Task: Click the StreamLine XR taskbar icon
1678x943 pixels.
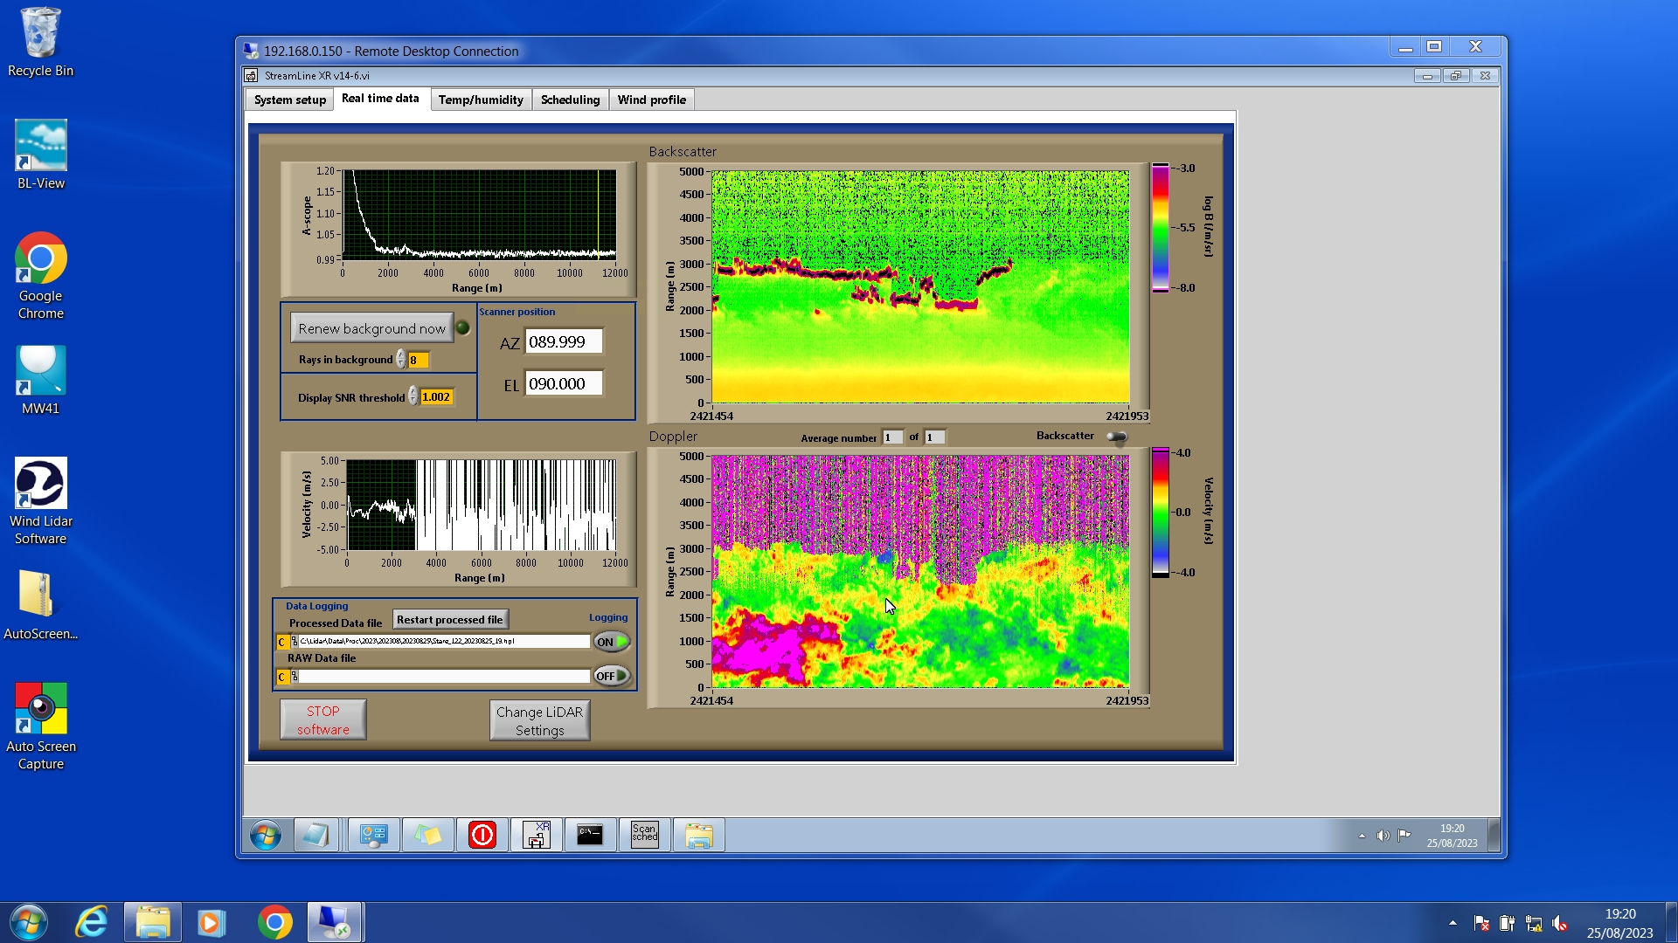Action: 536,835
